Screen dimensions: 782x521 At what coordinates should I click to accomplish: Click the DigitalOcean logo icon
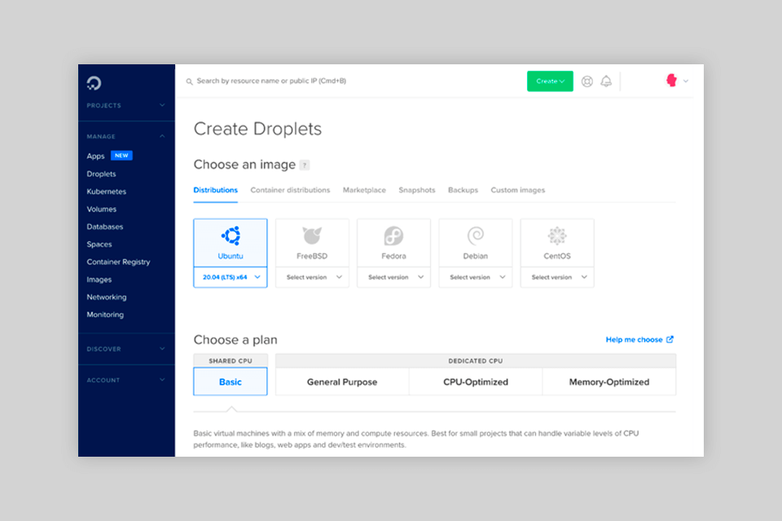[x=94, y=83]
